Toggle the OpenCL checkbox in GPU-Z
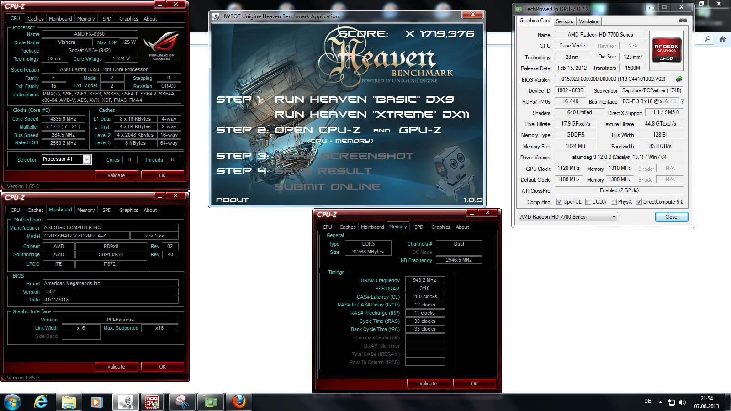Viewport: 731px width, 411px height. (x=559, y=202)
